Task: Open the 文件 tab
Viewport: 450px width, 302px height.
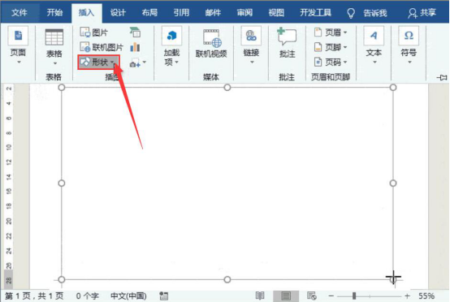Action: tap(19, 13)
